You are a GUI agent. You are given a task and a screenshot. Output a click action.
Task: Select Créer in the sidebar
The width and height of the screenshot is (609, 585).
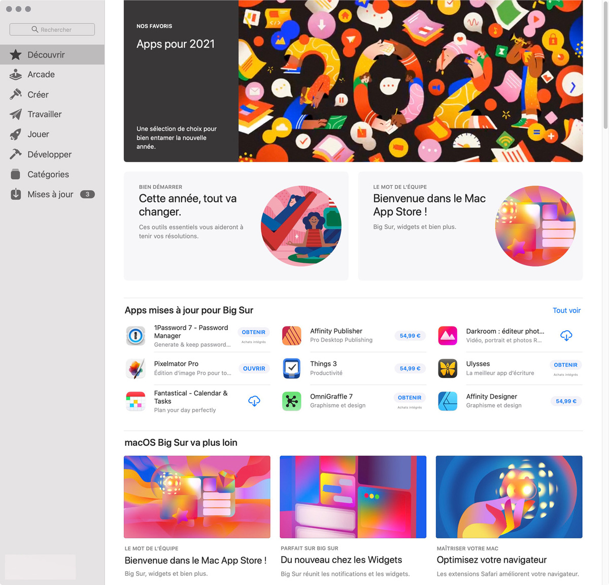[52, 94]
